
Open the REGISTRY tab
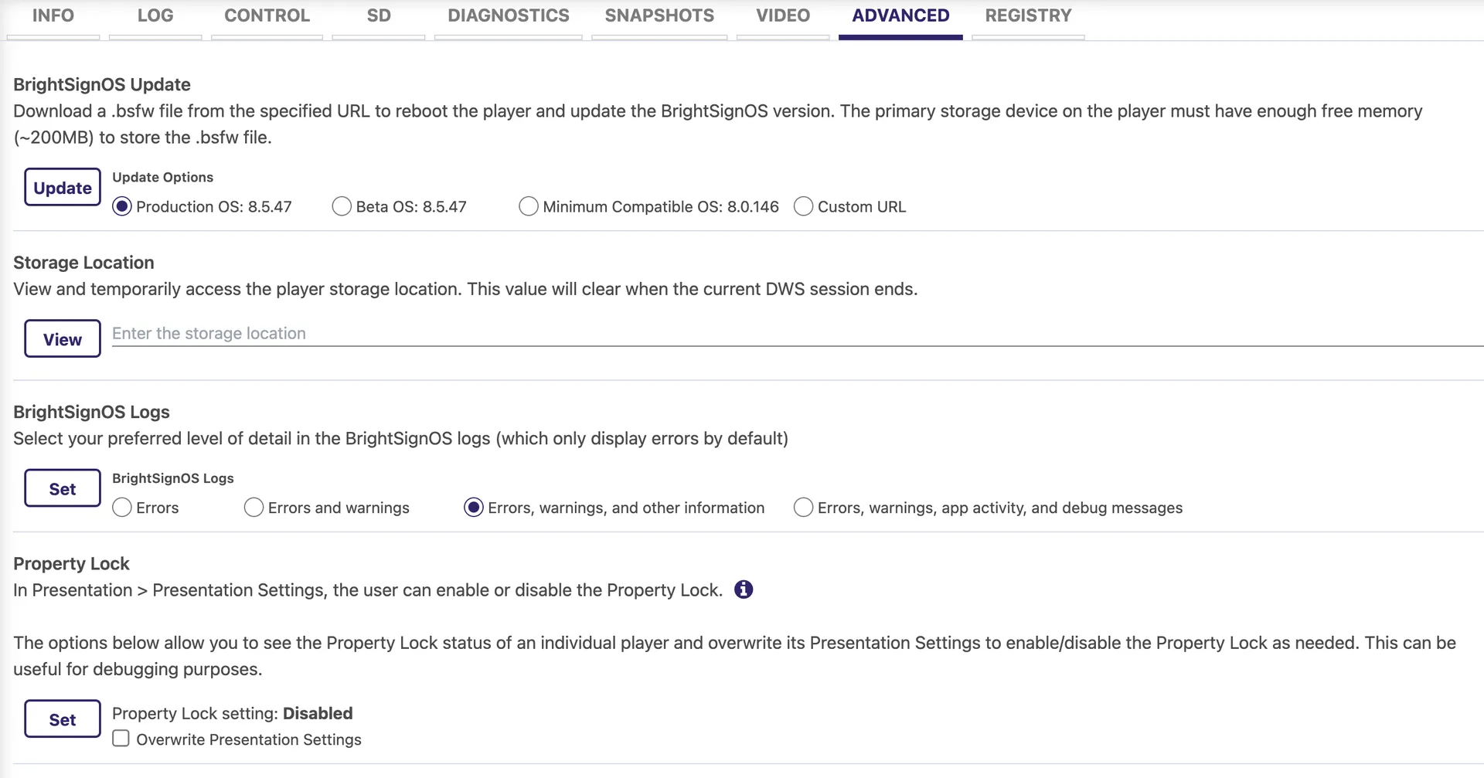(1028, 17)
